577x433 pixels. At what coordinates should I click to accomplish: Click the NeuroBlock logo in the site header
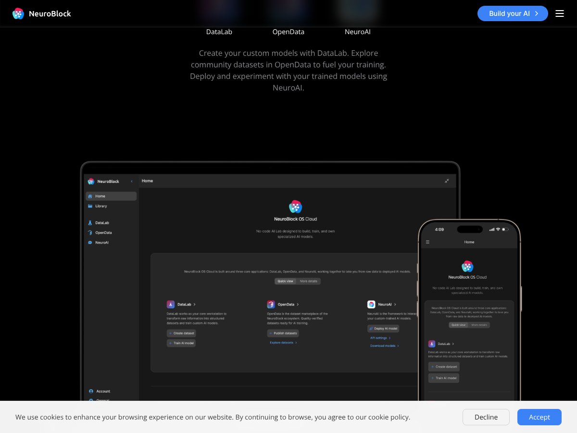tap(41, 13)
